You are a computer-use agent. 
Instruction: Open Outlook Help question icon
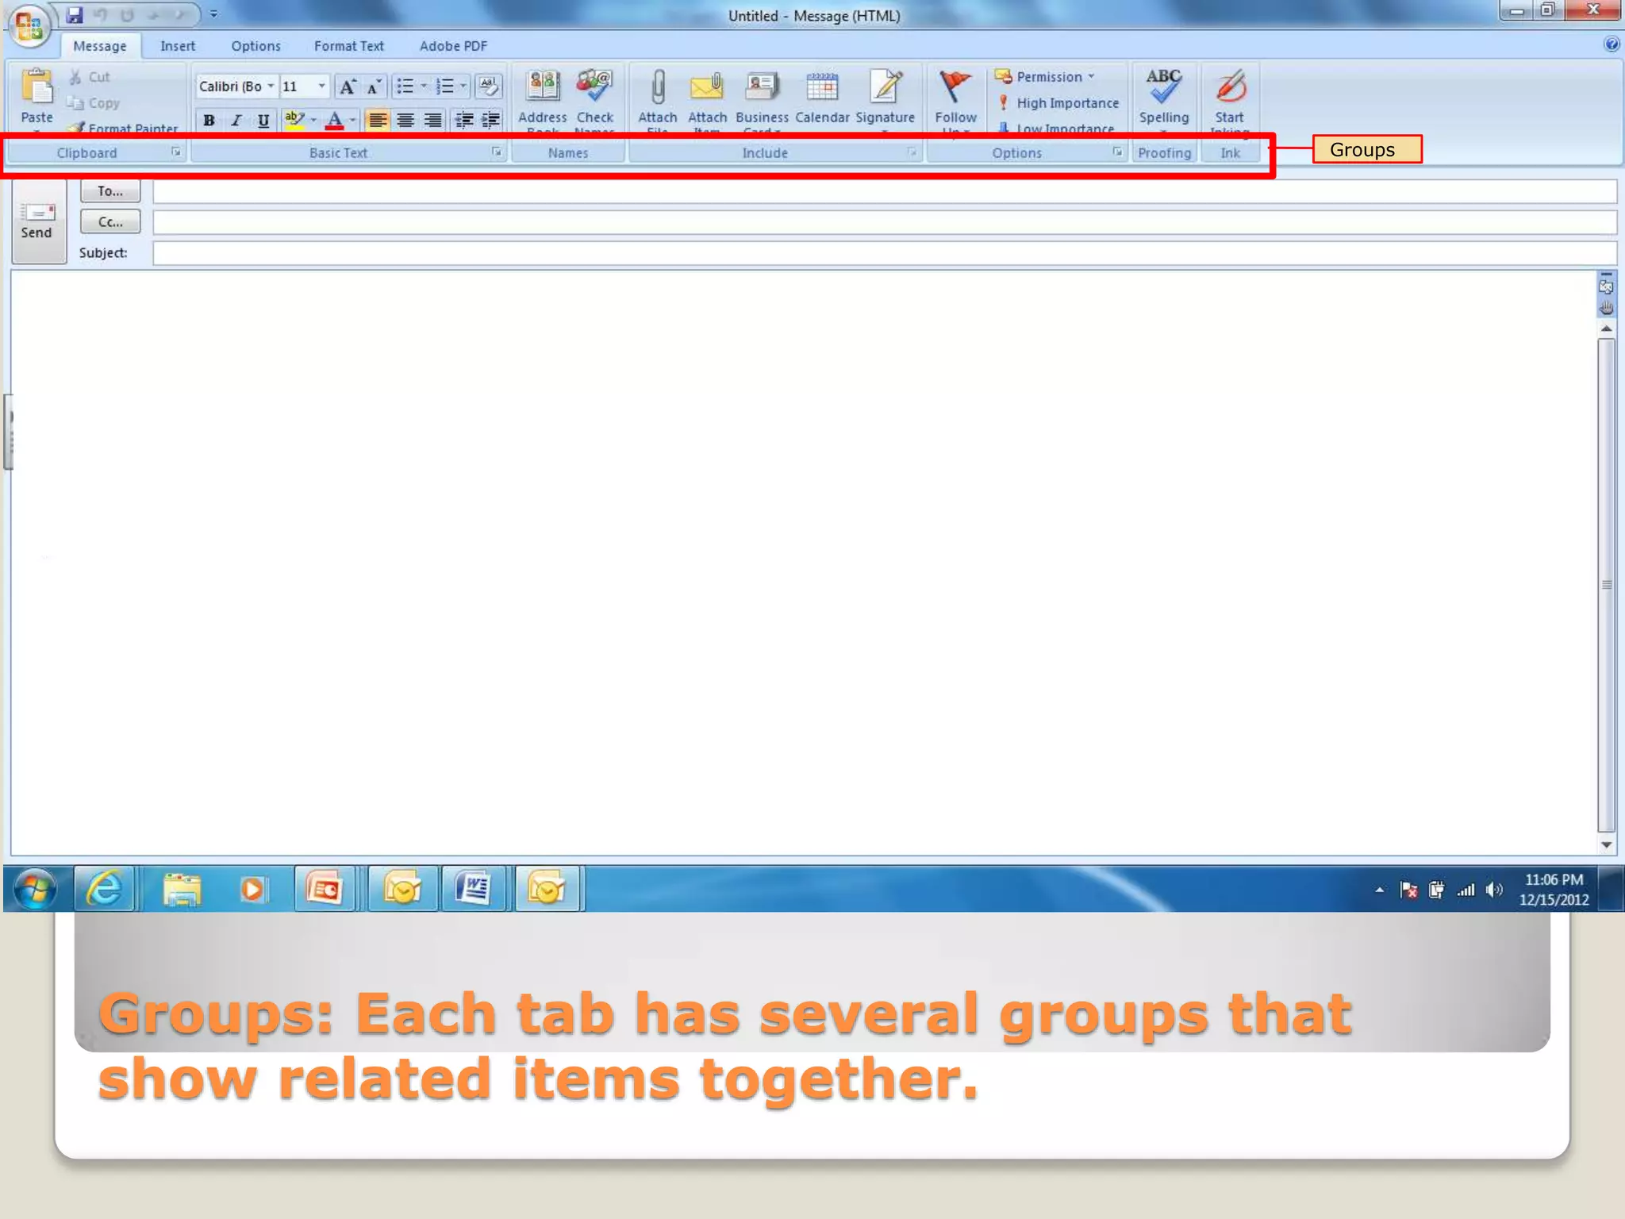[1612, 44]
